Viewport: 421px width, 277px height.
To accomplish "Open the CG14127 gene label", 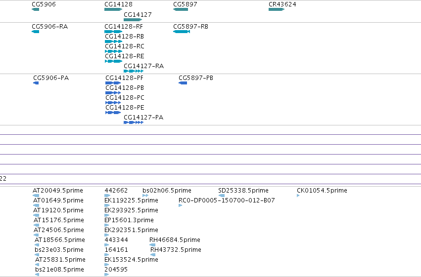I will pos(138,14).
